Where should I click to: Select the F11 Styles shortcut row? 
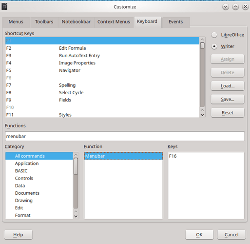click(x=102, y=115)
